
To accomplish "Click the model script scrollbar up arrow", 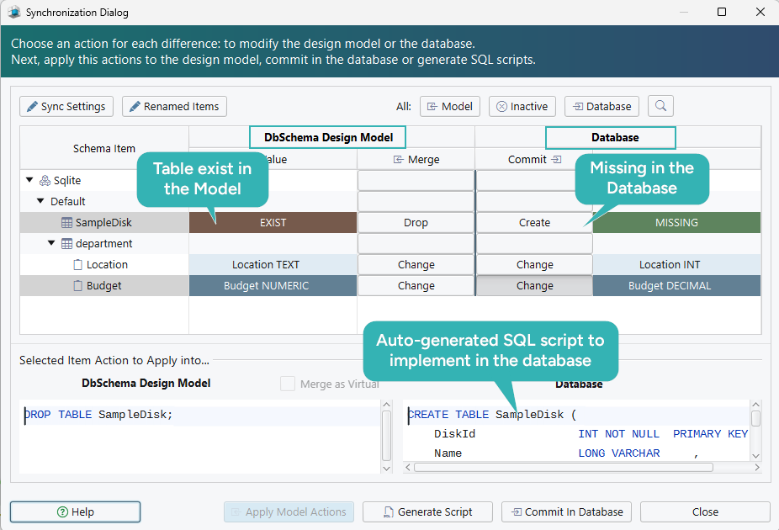I will [x=386, y=405].
